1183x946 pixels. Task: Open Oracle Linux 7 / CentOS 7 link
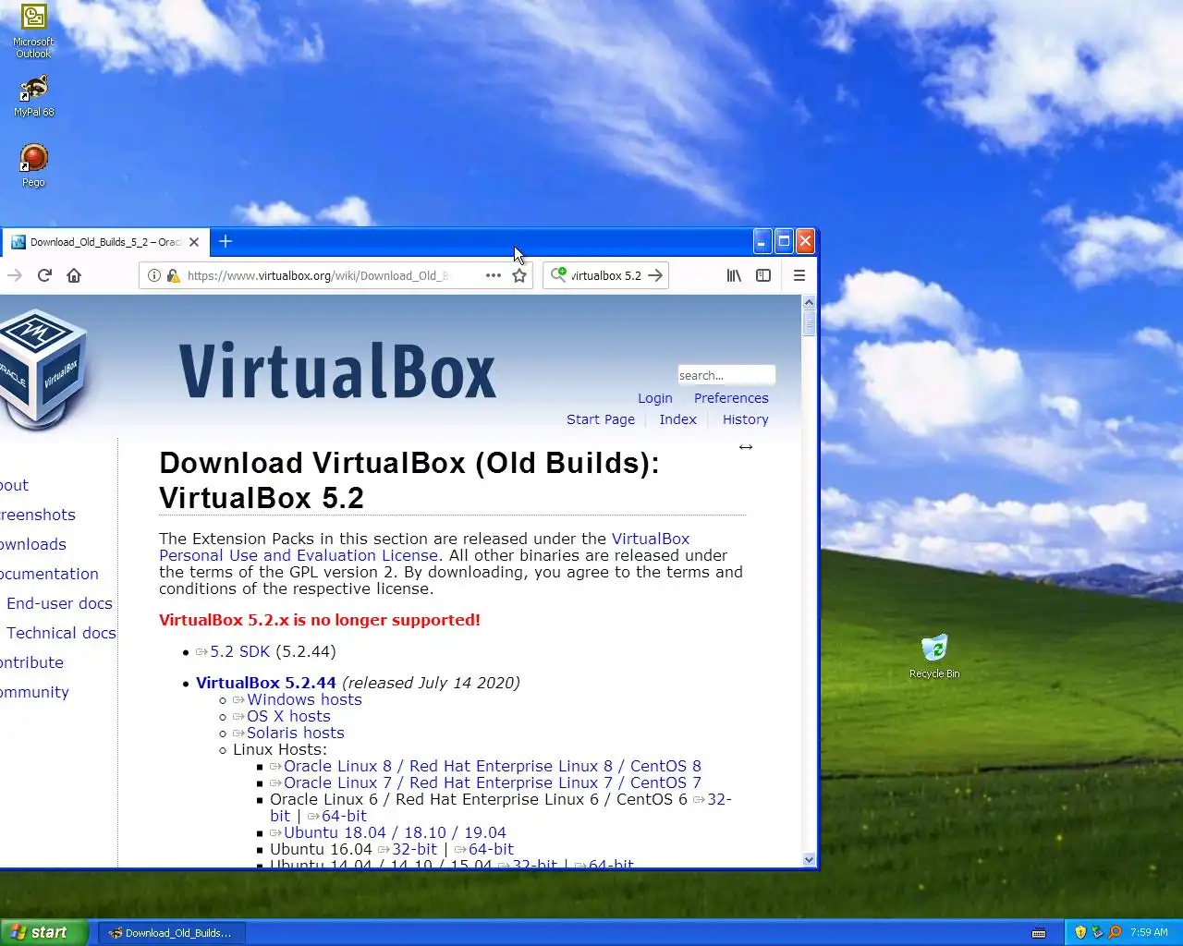click(493, 782)
